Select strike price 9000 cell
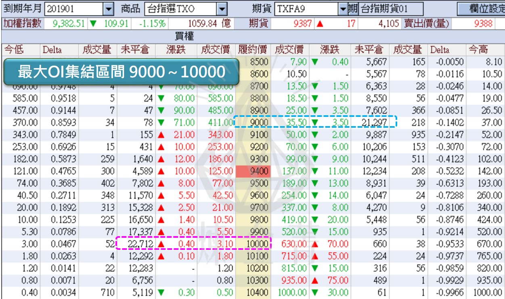The image size is (505, 299). coord(253,123)
